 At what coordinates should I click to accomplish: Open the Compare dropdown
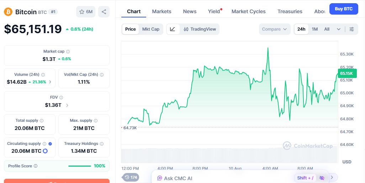[275, 29]
